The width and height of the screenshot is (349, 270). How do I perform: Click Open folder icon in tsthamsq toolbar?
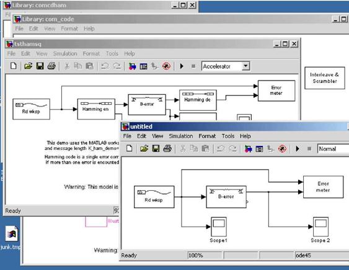(x=29, y=66)
